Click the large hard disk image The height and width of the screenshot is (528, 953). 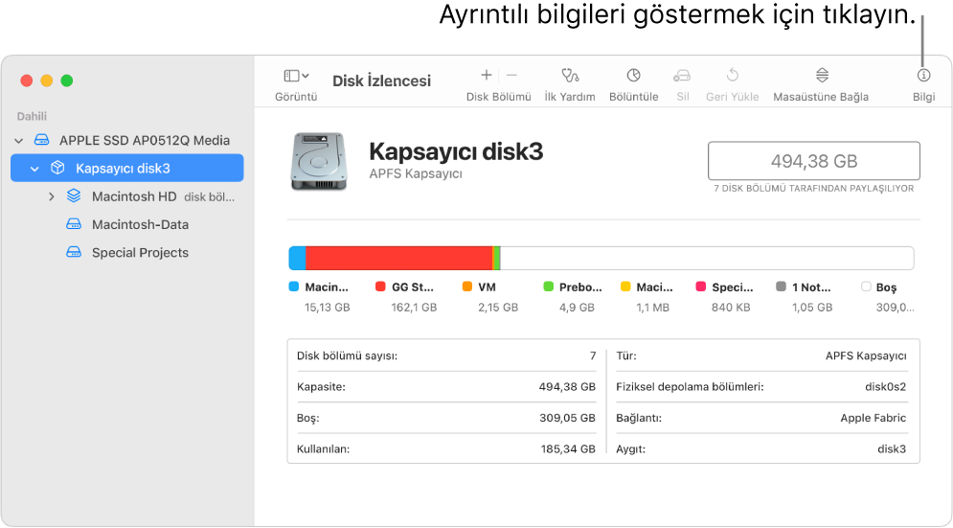(x=319, y=161)
